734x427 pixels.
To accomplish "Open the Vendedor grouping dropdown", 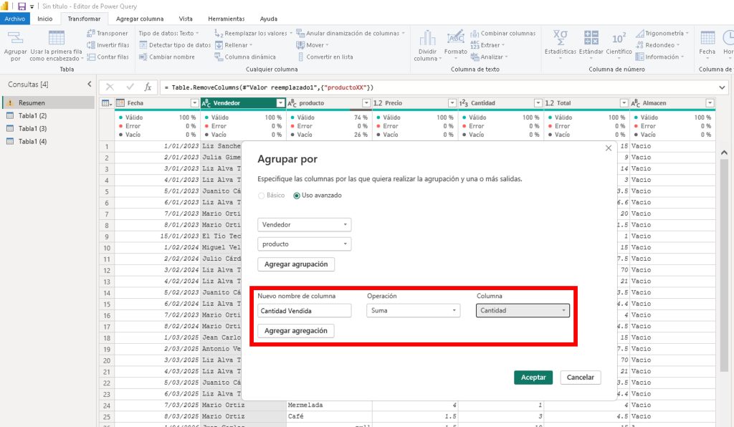I will point(305,224).
